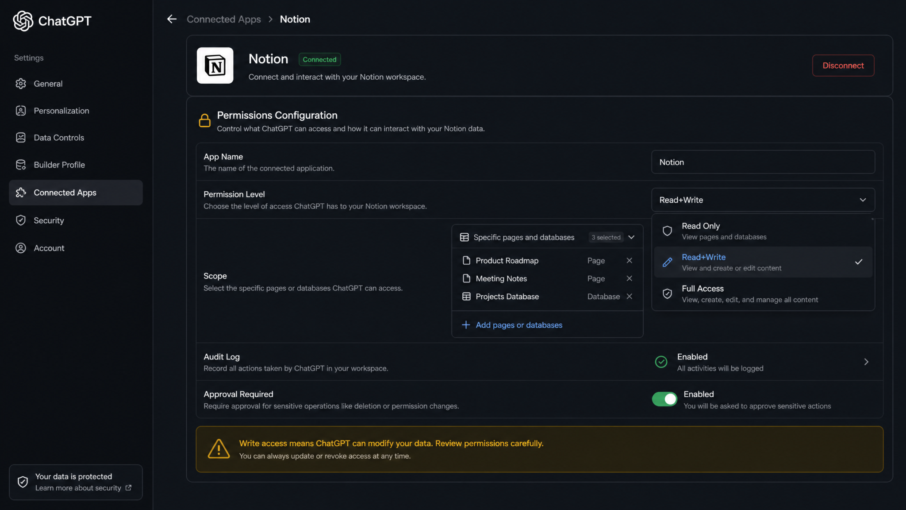906x510 pixels.
Task: Click the Meeting Notes row label
Action: (x=501, y=278)
